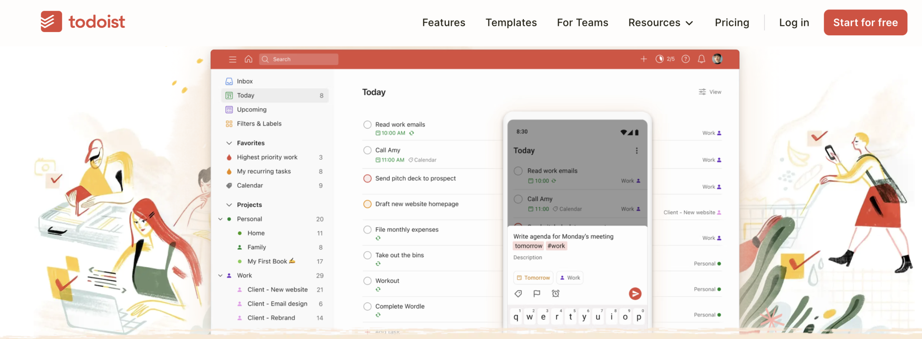Open the hamburger menu in app header
Image resolution: width=922 pixels, height=339 pixels.
click(x=233, y=59)
